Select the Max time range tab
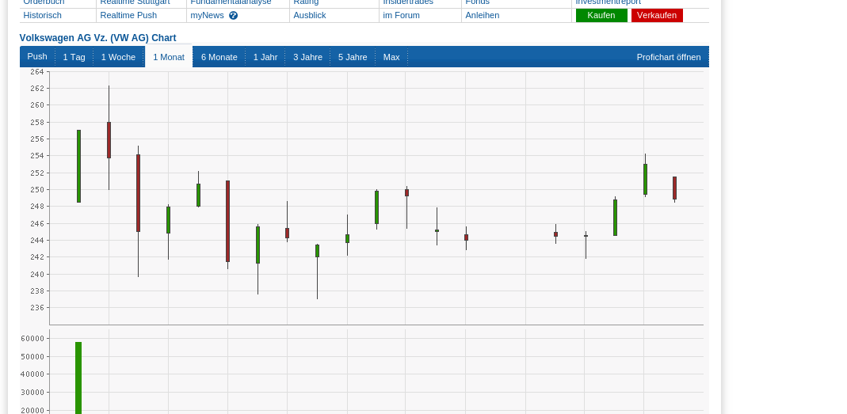 (391, 57)
